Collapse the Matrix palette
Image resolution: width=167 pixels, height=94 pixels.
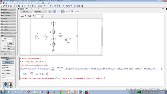pyautogui.click(x=8, y=36)
